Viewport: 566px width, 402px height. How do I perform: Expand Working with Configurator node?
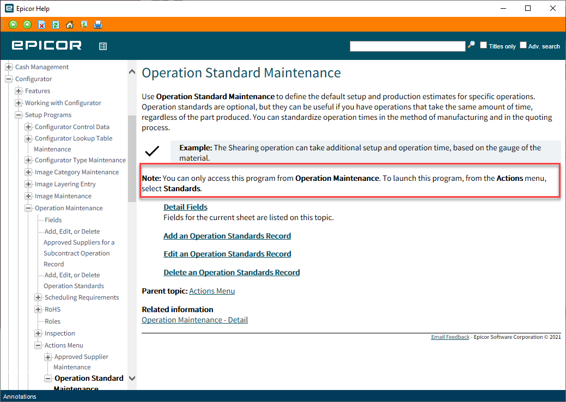pyautogui.click(x=19, y=103)
